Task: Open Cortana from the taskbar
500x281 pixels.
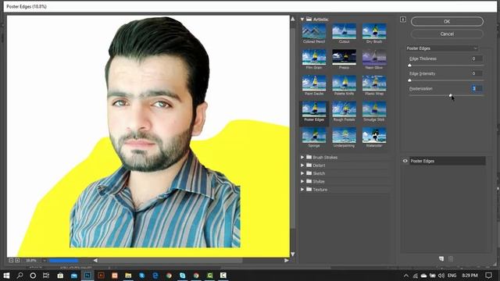Action: click(33, 276)
